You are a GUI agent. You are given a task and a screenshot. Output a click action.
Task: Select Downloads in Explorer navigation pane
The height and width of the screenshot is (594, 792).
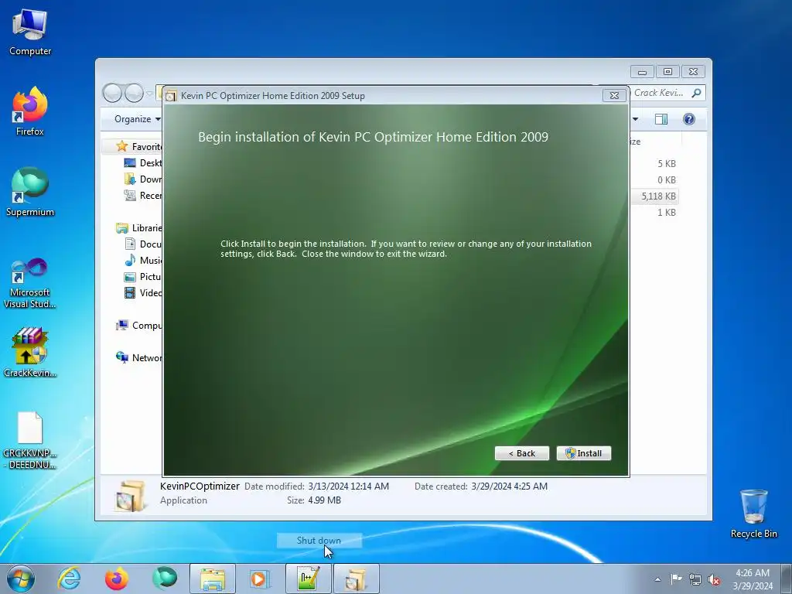click(x=142, y=179)
